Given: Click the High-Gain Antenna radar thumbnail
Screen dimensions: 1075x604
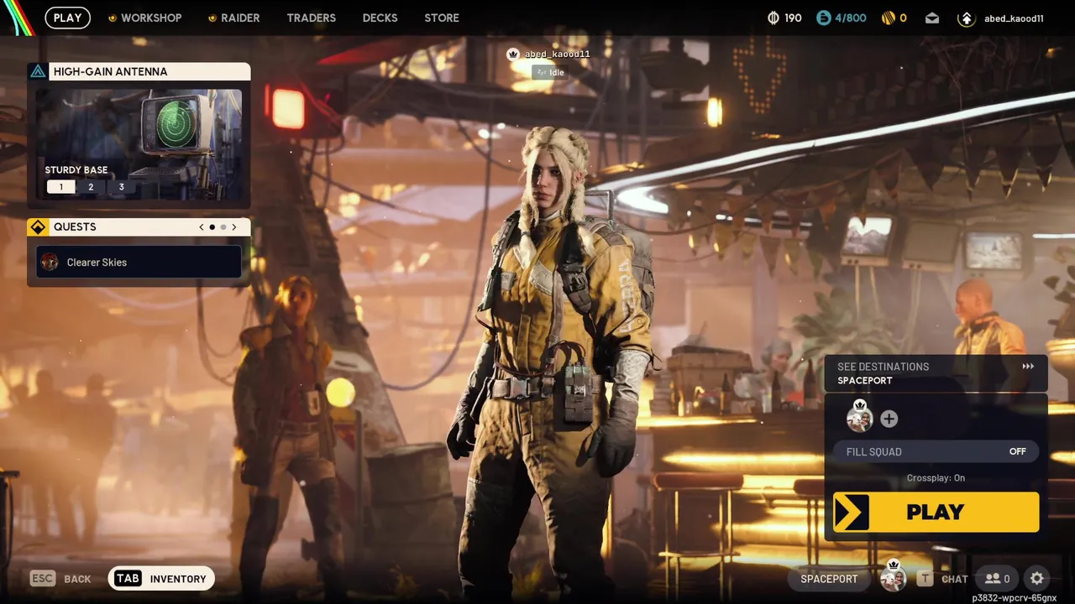Looking at the screenshot, I should click(x=139, y=144).
